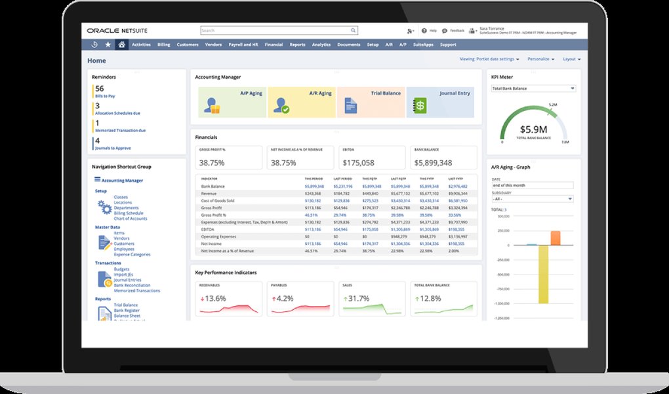
Task: Open the Reports menu
Action: coord(297,45)
